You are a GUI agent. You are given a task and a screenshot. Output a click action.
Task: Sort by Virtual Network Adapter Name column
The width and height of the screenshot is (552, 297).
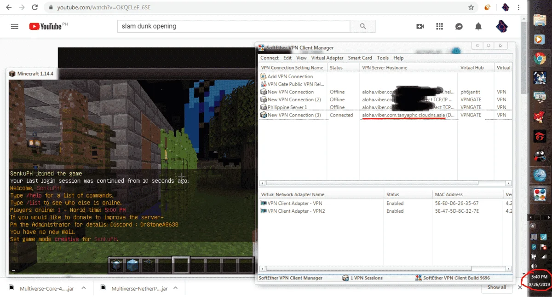tap(322, 194)
